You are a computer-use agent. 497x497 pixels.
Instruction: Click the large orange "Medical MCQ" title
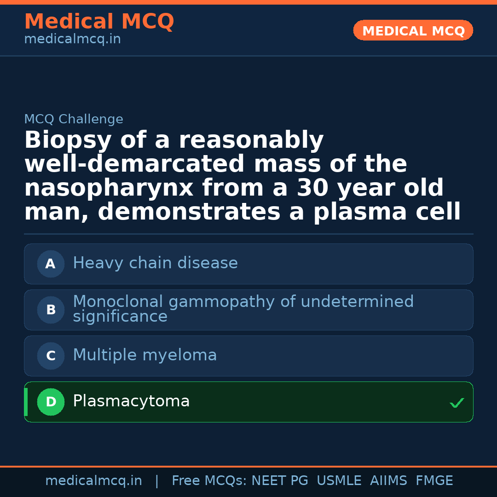point(99,22)
